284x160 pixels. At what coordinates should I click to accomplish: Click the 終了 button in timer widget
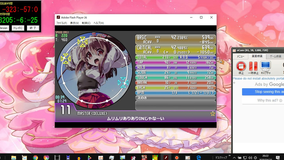point(33,28)
